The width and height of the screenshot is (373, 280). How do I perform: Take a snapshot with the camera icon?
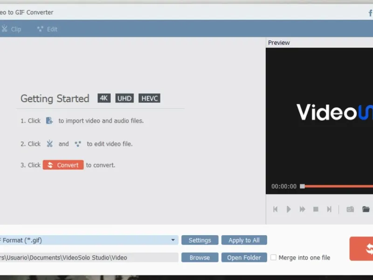pos(350,209)
